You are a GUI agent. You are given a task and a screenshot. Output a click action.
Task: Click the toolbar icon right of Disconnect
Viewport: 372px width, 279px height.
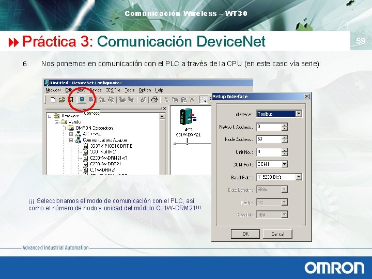[102, 100]
